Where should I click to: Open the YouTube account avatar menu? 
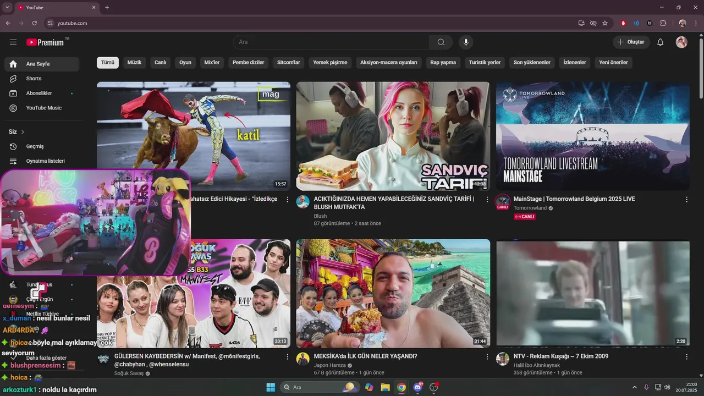[x=681, y=42]
